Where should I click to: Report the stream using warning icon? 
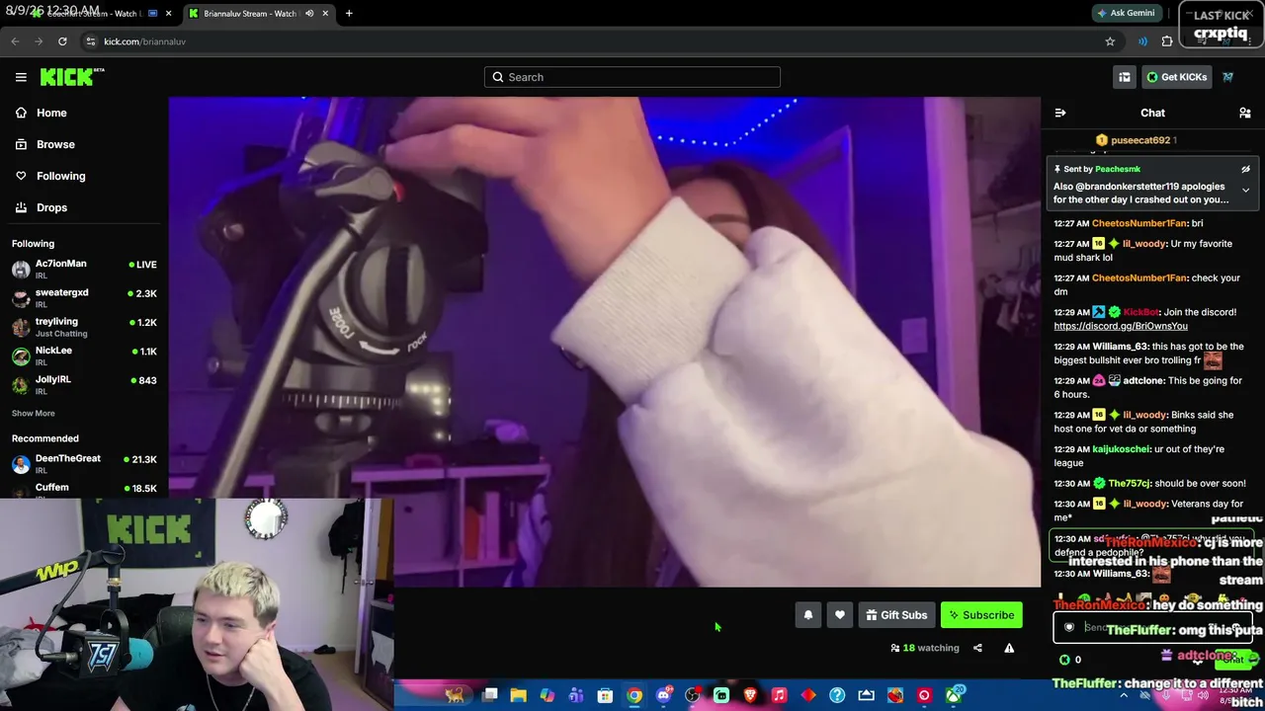(1009, 648)
